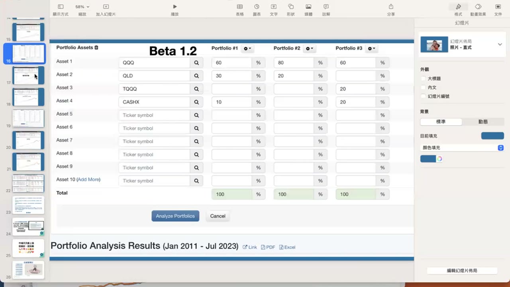Open the Share (分享) toolbar icon
The height and width of the screenshot is (287, 510).
tap(391, 10)
